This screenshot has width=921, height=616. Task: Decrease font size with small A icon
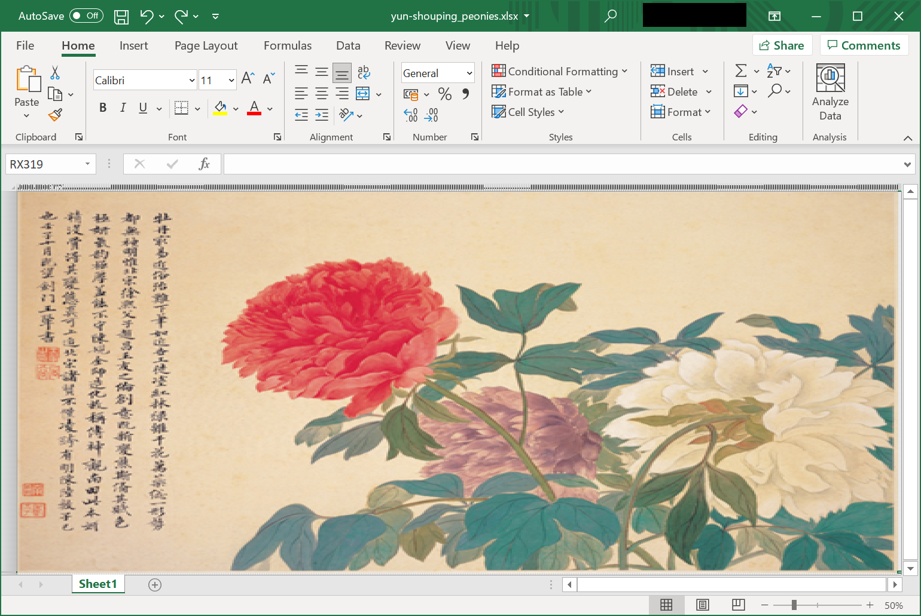click(269, 78)
